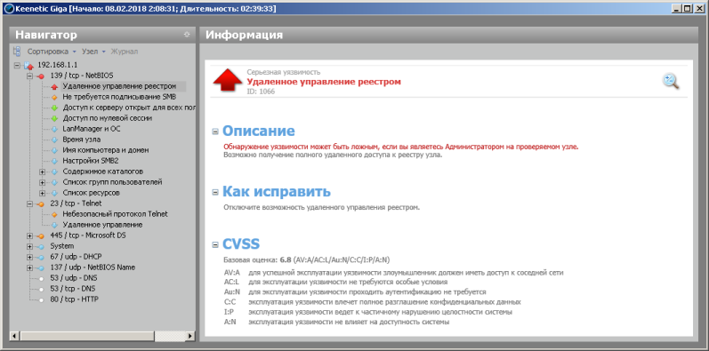This screenshot has width=709, height=351.
Task: Select Не требуется подписывание SMB row
Action: pos(119,97)
